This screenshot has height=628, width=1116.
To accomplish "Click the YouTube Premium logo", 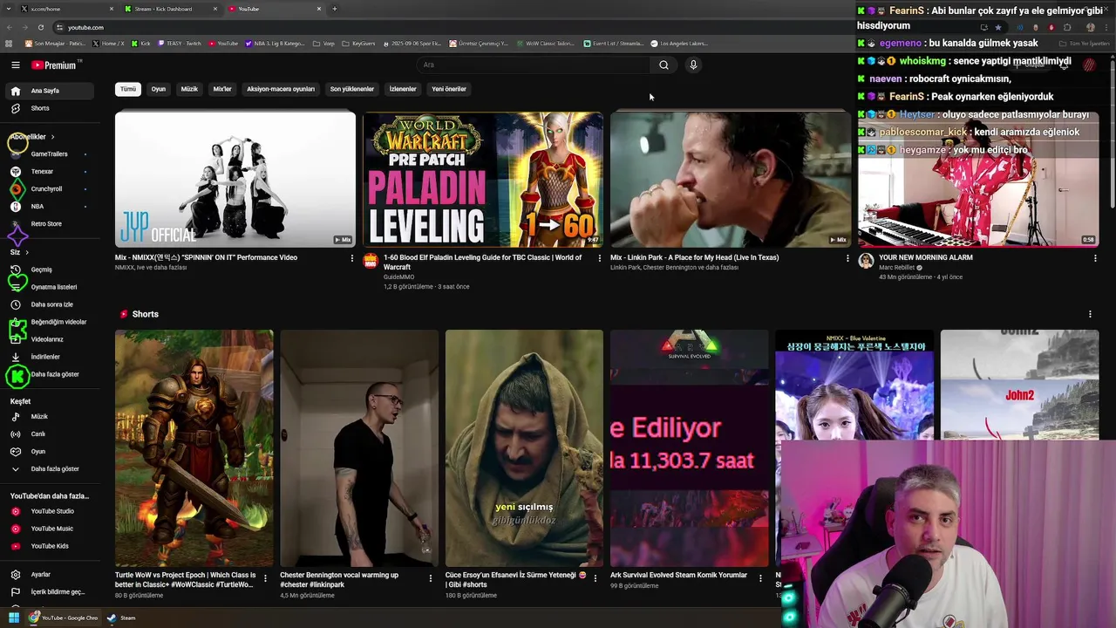I will click(x=54, y=65).
